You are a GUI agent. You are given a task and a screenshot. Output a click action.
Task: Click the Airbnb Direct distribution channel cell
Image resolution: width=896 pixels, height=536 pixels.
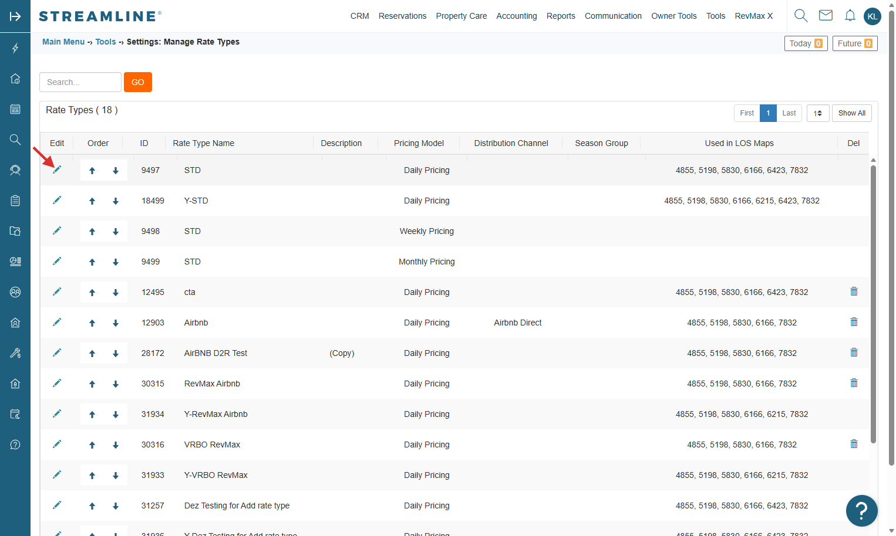[x=518, y=323]
